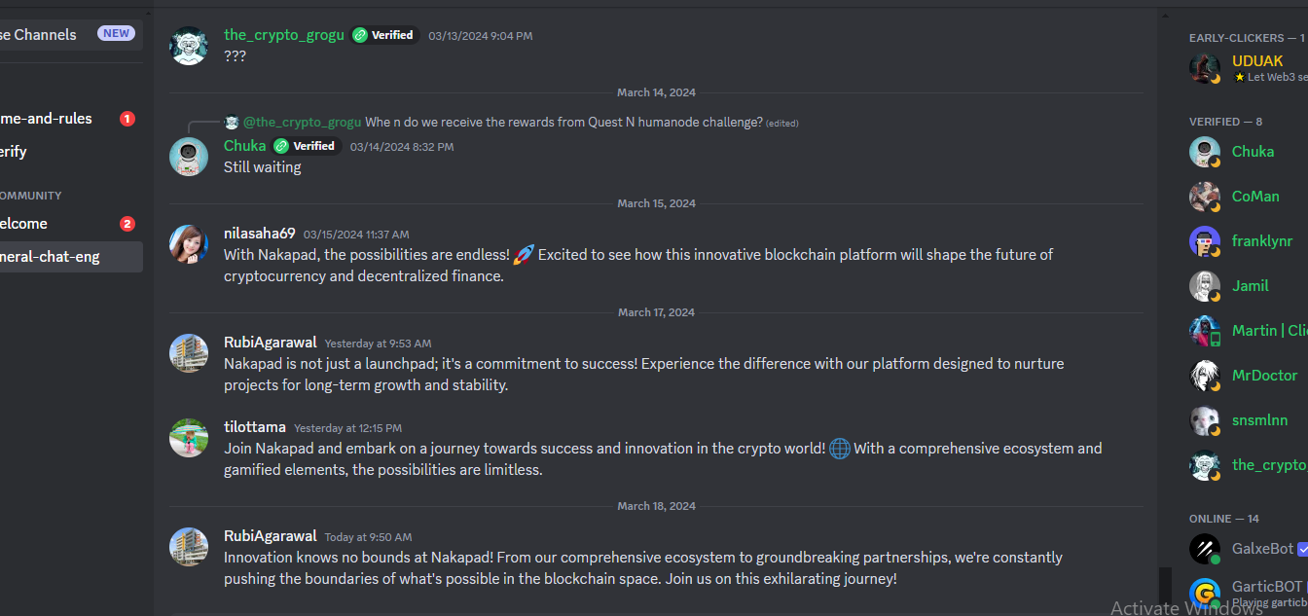Image resolution: width=1308 pixels, height=616 pixels.
Task: Click tilottama's profile avatar
Action: click(189, 438)
